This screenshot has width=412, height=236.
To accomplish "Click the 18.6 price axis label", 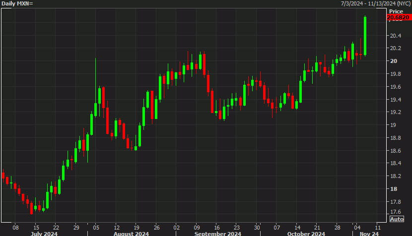I will [395, 151].
